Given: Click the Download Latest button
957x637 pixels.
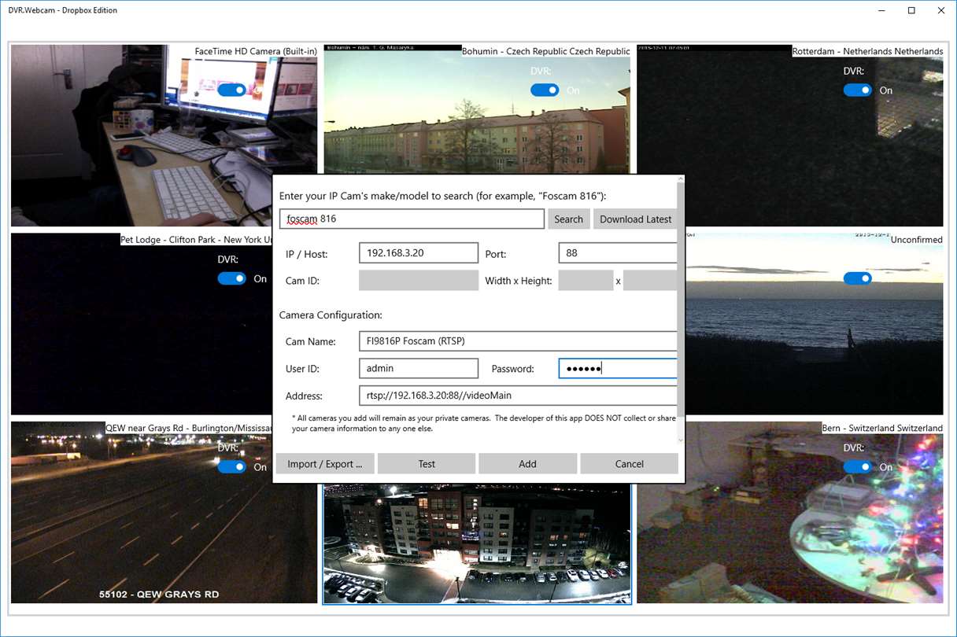Looking at the screenshot, I should (635, 219).
